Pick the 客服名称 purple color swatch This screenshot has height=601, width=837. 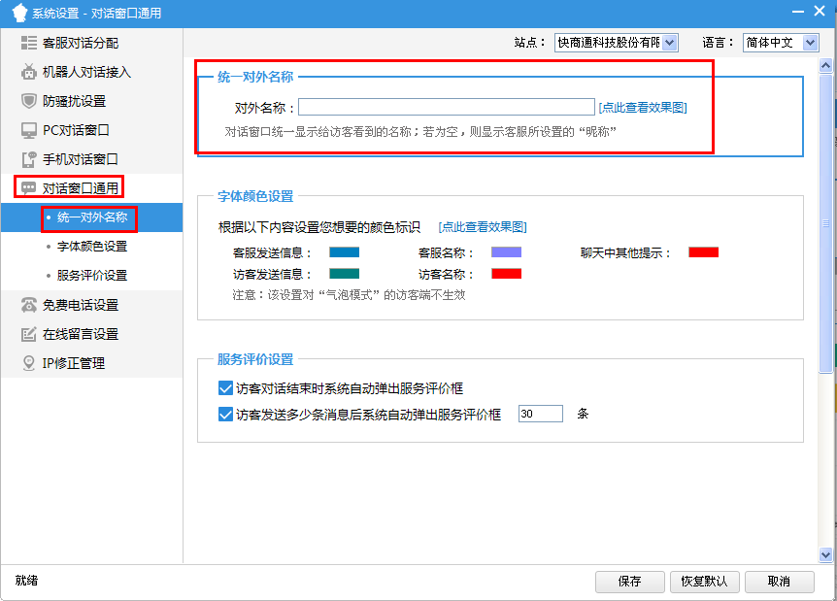[506, 252]
